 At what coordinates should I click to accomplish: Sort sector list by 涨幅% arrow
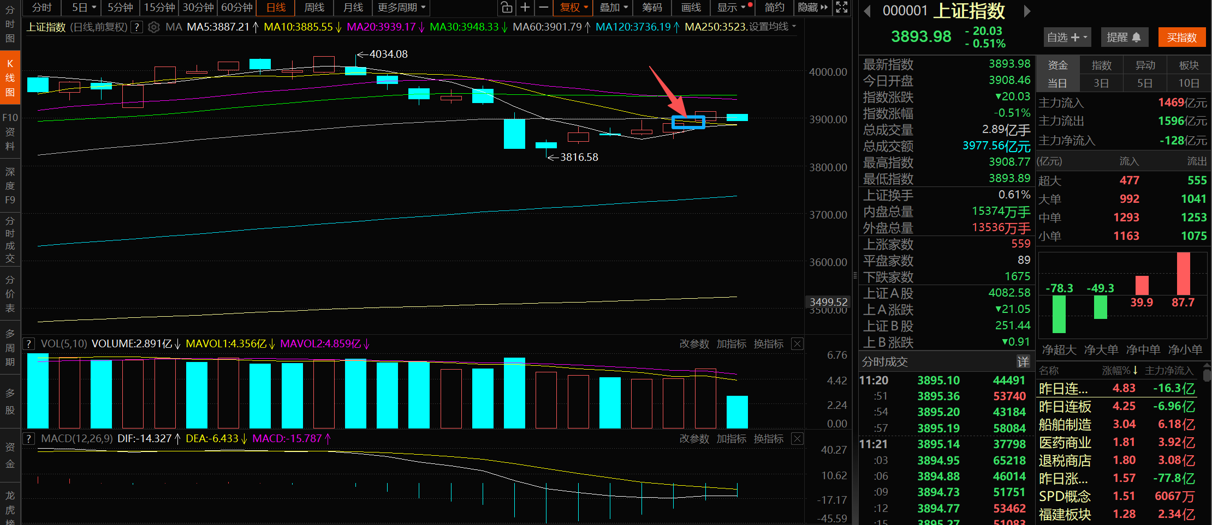point(1136,371)
